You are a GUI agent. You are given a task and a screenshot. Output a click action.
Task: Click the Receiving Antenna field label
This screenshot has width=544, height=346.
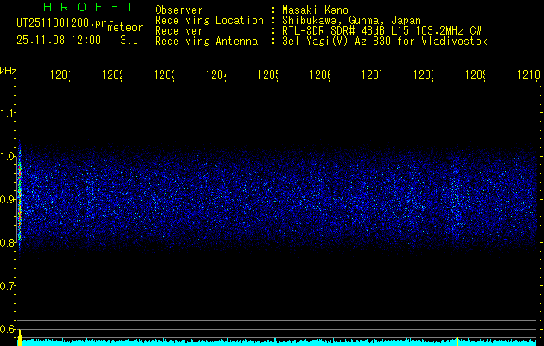pyautogui.click(x=206, y=41)
